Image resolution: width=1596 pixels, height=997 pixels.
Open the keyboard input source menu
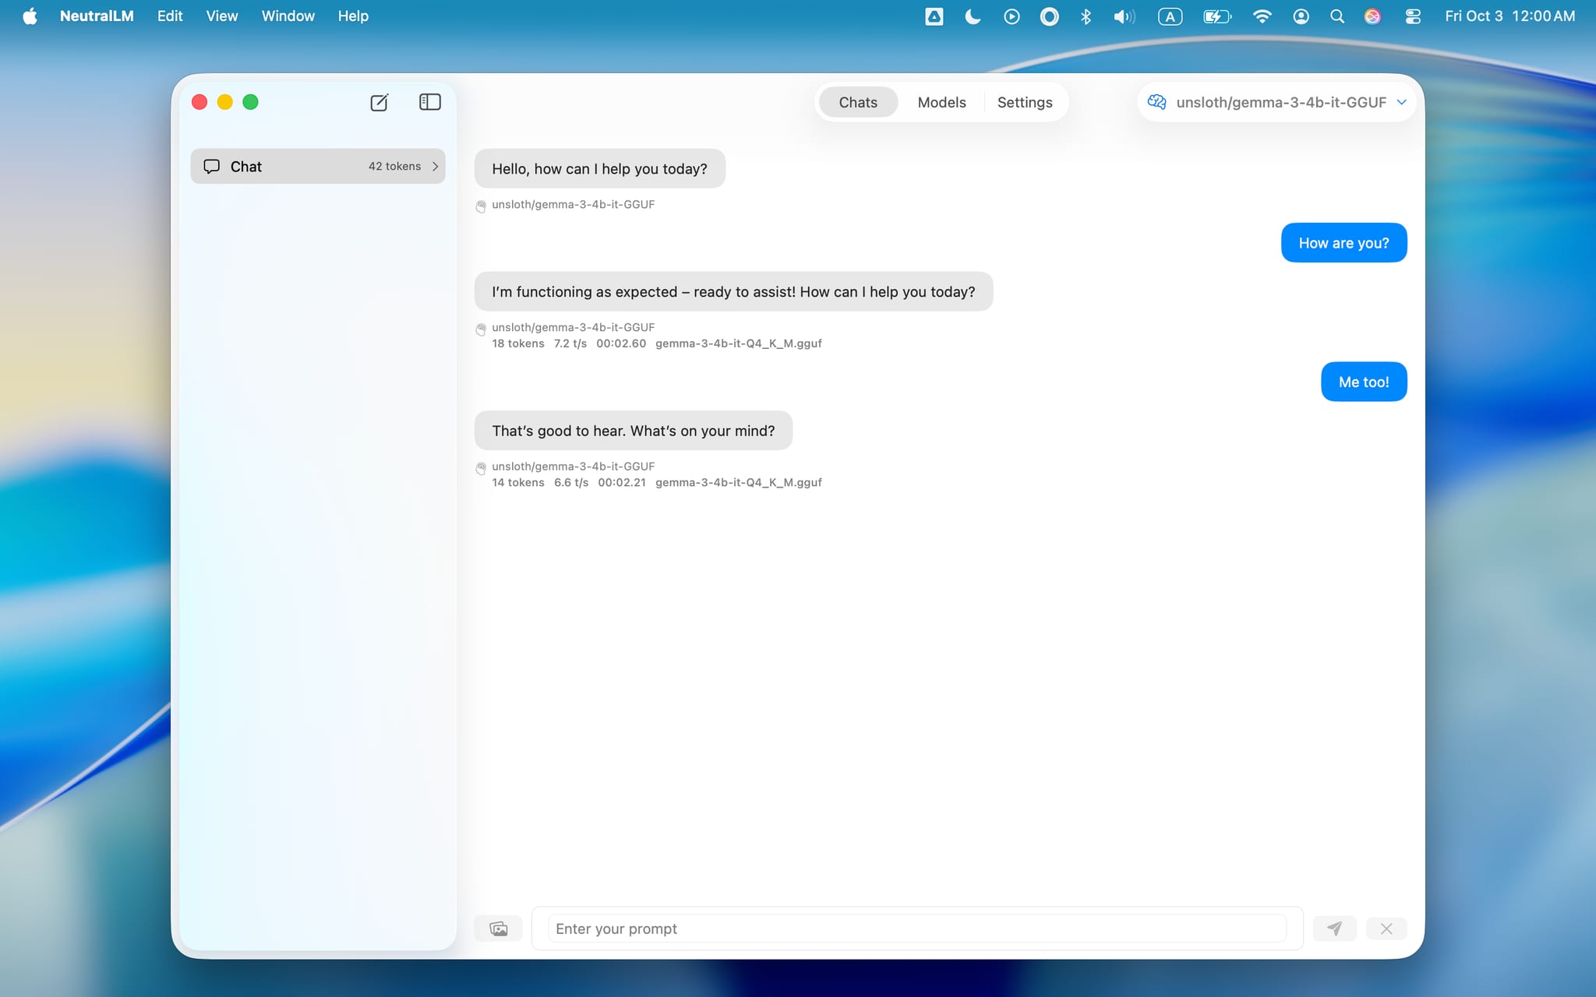(1170, 16)
